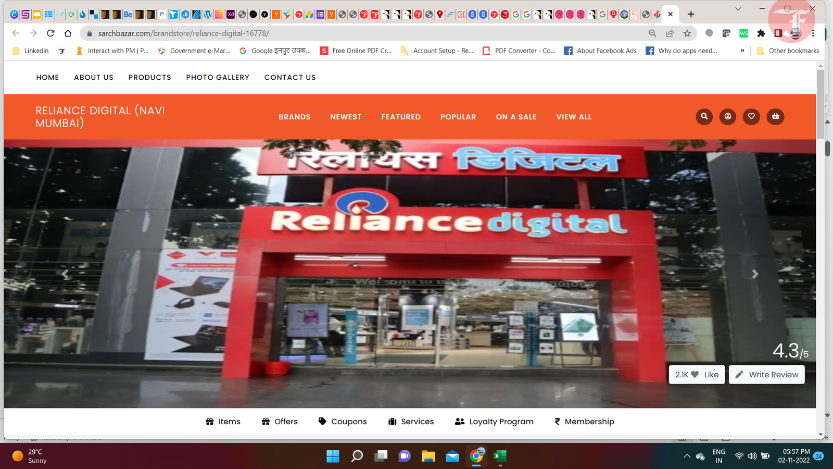This screenshot has width=833, height=469.
Task: Expand more bookmarks chevron
Action: [x=742, y=51]
